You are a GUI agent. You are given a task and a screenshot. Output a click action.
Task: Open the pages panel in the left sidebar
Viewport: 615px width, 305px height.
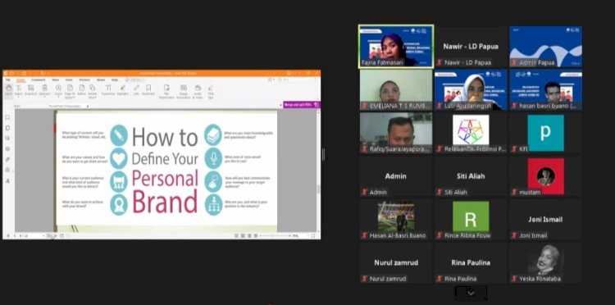[7, 128]
